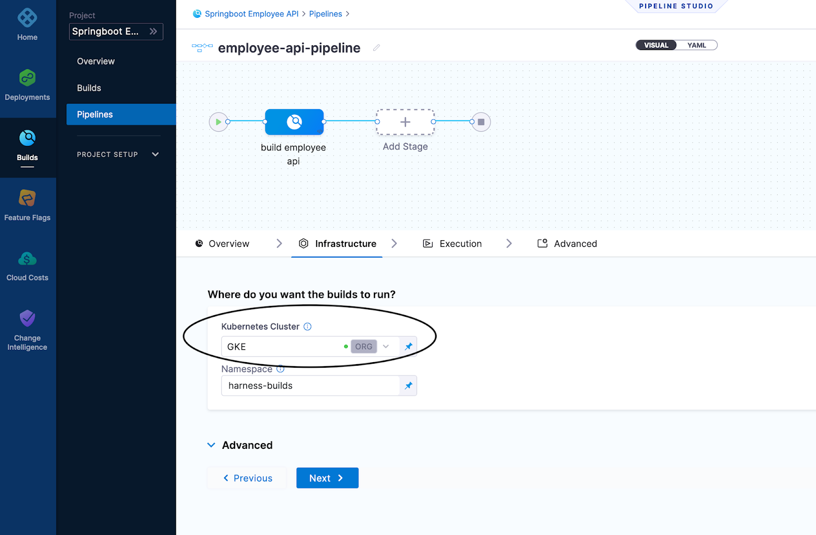Open the Deployments module
Image resolution: width=816 pixels, height=535 pixels.
(x=28, y=85)
